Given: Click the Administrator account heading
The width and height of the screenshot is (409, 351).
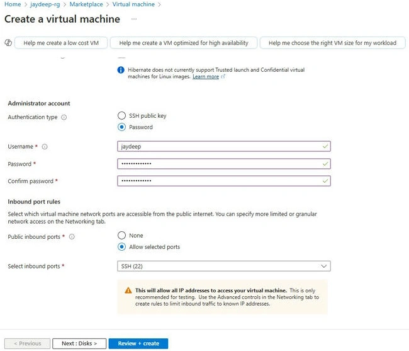Looking at the screenshot, I should coord(39,103).
